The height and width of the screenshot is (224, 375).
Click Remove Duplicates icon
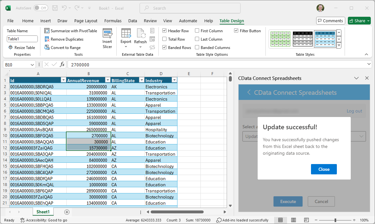47,39
